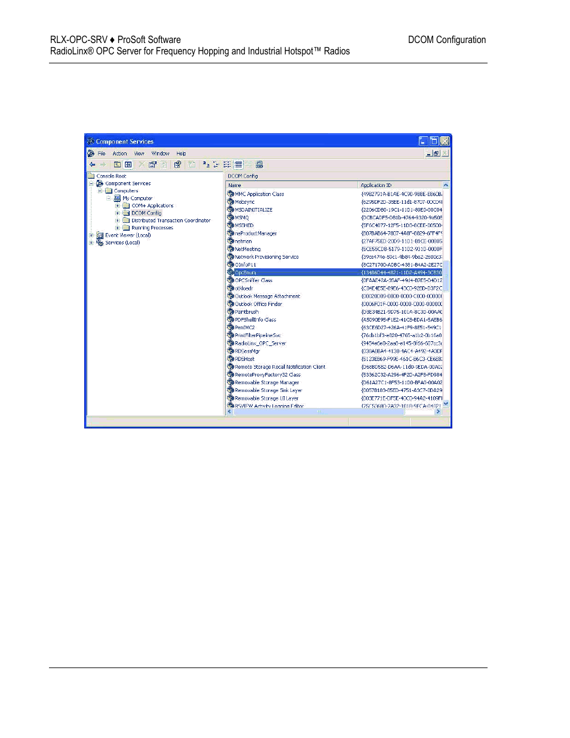Collapse the Component Services tree node
This screenshot has width=570, height=738.
point(91,183)
